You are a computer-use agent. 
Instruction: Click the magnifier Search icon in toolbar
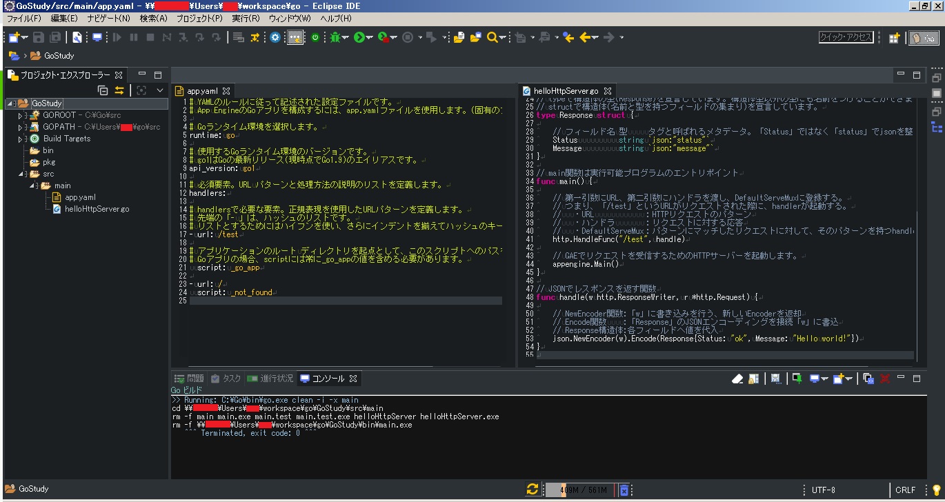tap(493, 37)
